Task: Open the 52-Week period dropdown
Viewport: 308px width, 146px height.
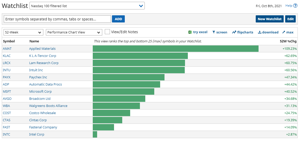Action: (x=23, y=32)
